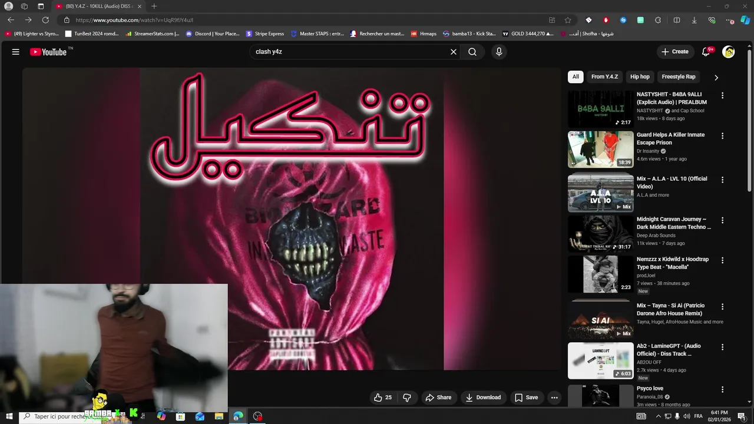
Task: Open browser downloads icon
Action: (x=694, y=20)
